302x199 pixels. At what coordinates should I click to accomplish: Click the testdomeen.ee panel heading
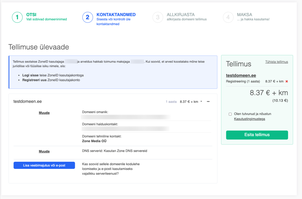(28, 101)
